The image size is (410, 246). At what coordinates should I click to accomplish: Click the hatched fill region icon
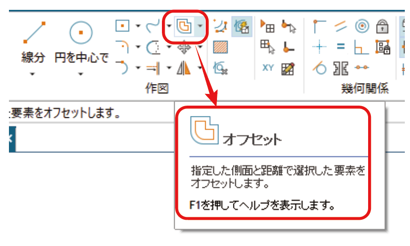(x=220, y=47)
